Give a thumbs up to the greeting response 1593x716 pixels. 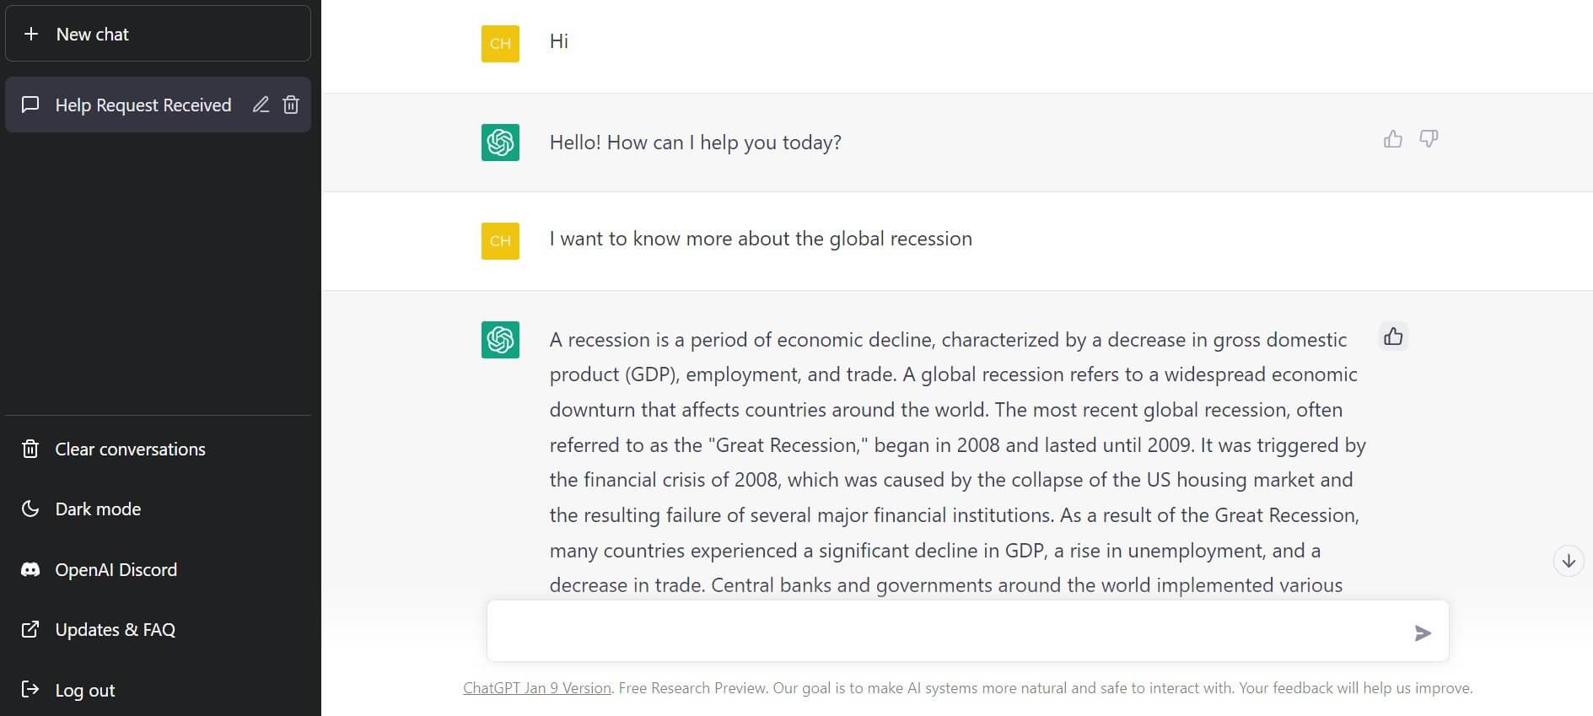1391,139
